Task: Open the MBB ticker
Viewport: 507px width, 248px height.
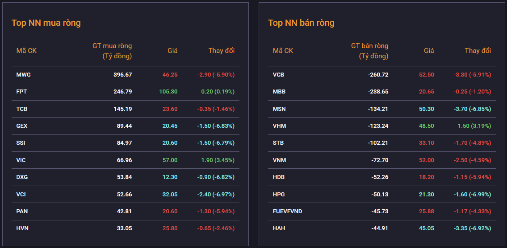Action: point(279,92)
